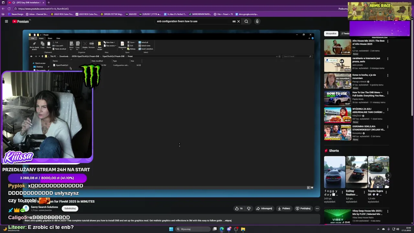414x233 pixels.
Task: Open address bar history dropdown in Explorer
Action: (x=277, y=56)
